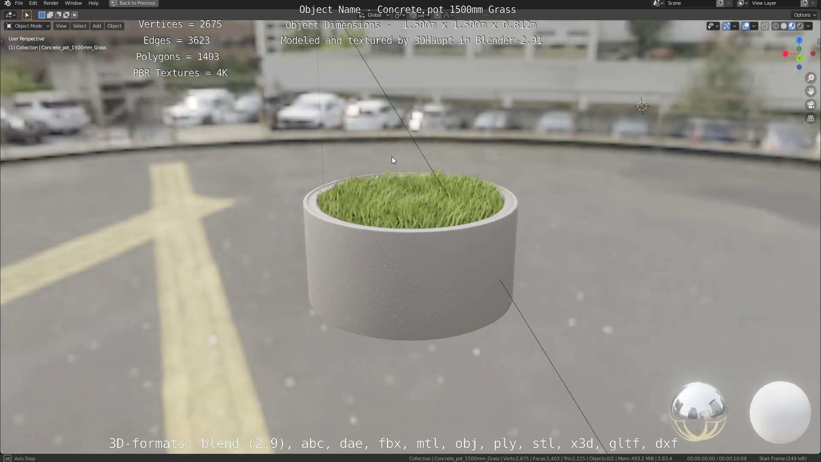The height and width of the screenshot is (462, 821).
Task: Open the scene browse dropdown icon
Action: click(x=658, y=3)
